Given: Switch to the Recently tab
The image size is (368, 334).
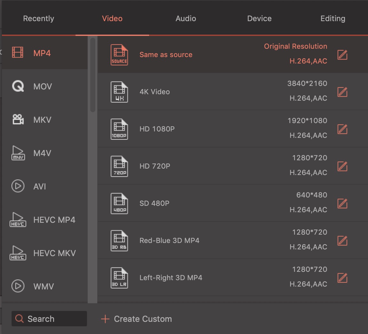Looking at the screenshot, I should pos(38,18).
